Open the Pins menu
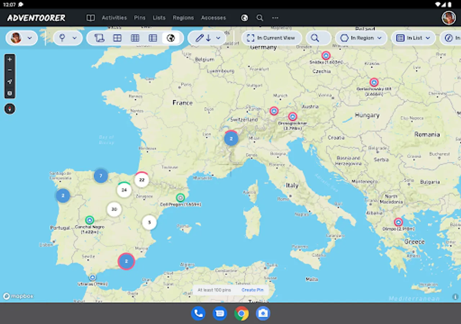This screenshot has width=461, height=324. coord(140,18)
